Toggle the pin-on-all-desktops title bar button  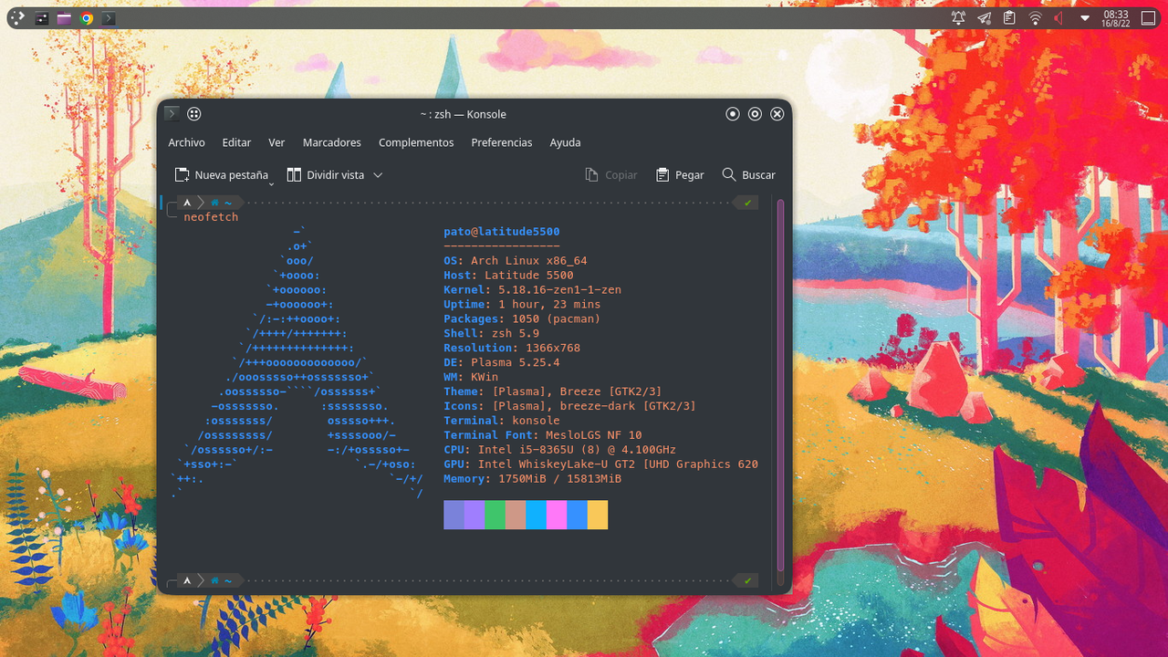point(193,114)
